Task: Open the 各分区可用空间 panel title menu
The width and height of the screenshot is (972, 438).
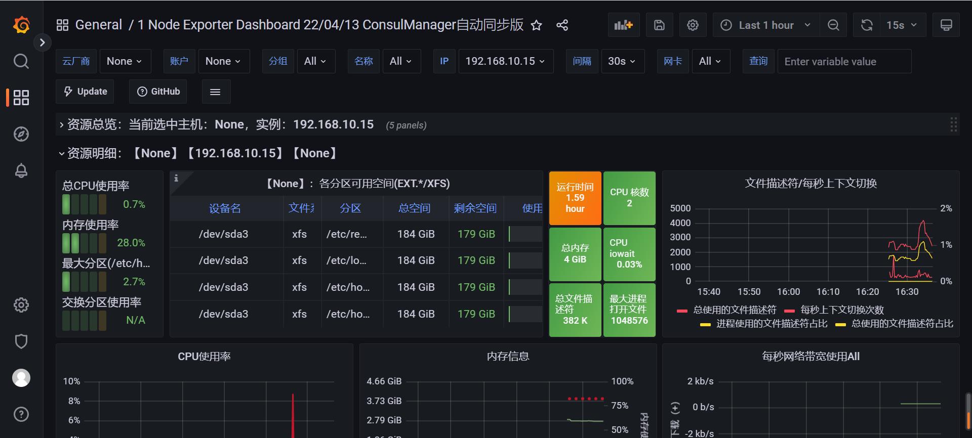Action: click(358, 184)
